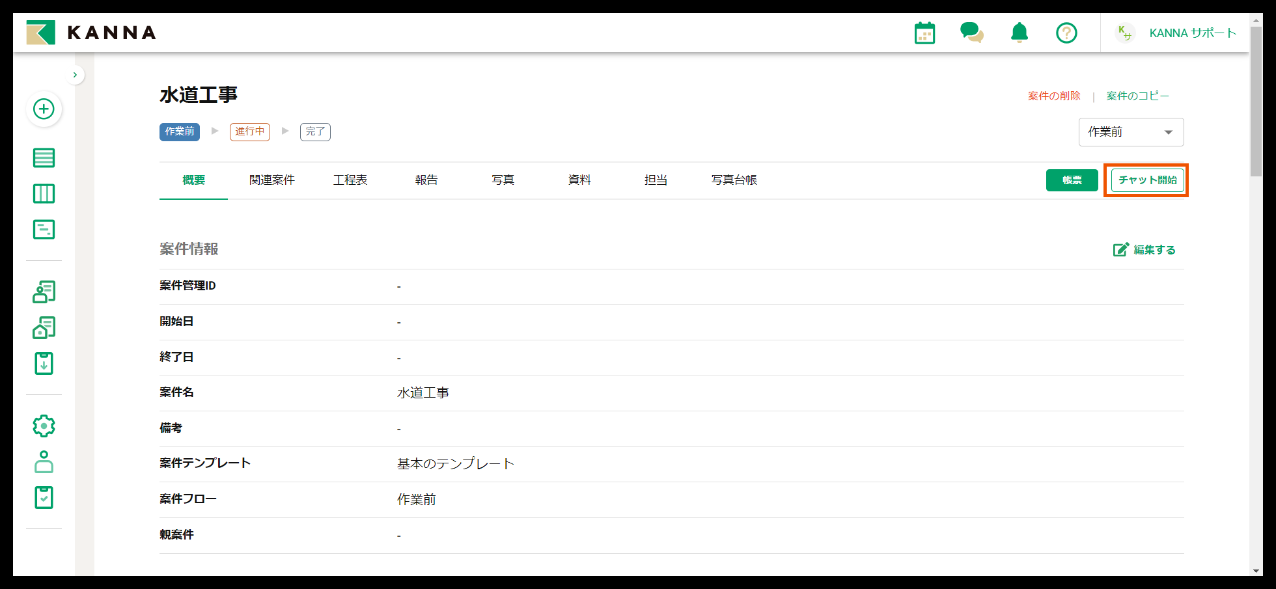Screen dimensions: 1276x589
Task: Click the チャット開始 button
Action: pos(1146,180)
